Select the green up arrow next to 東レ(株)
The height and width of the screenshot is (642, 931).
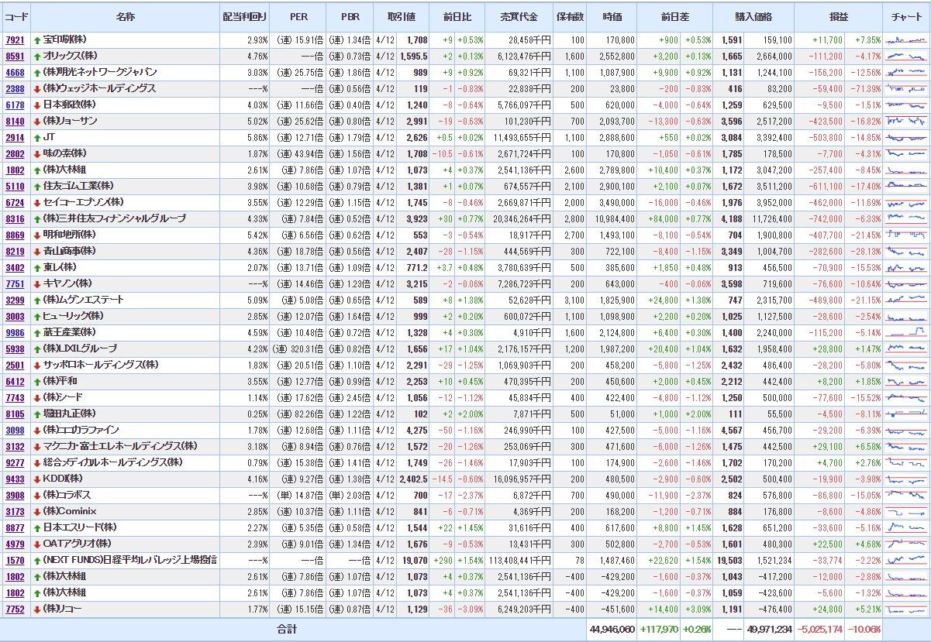[37, 267]
